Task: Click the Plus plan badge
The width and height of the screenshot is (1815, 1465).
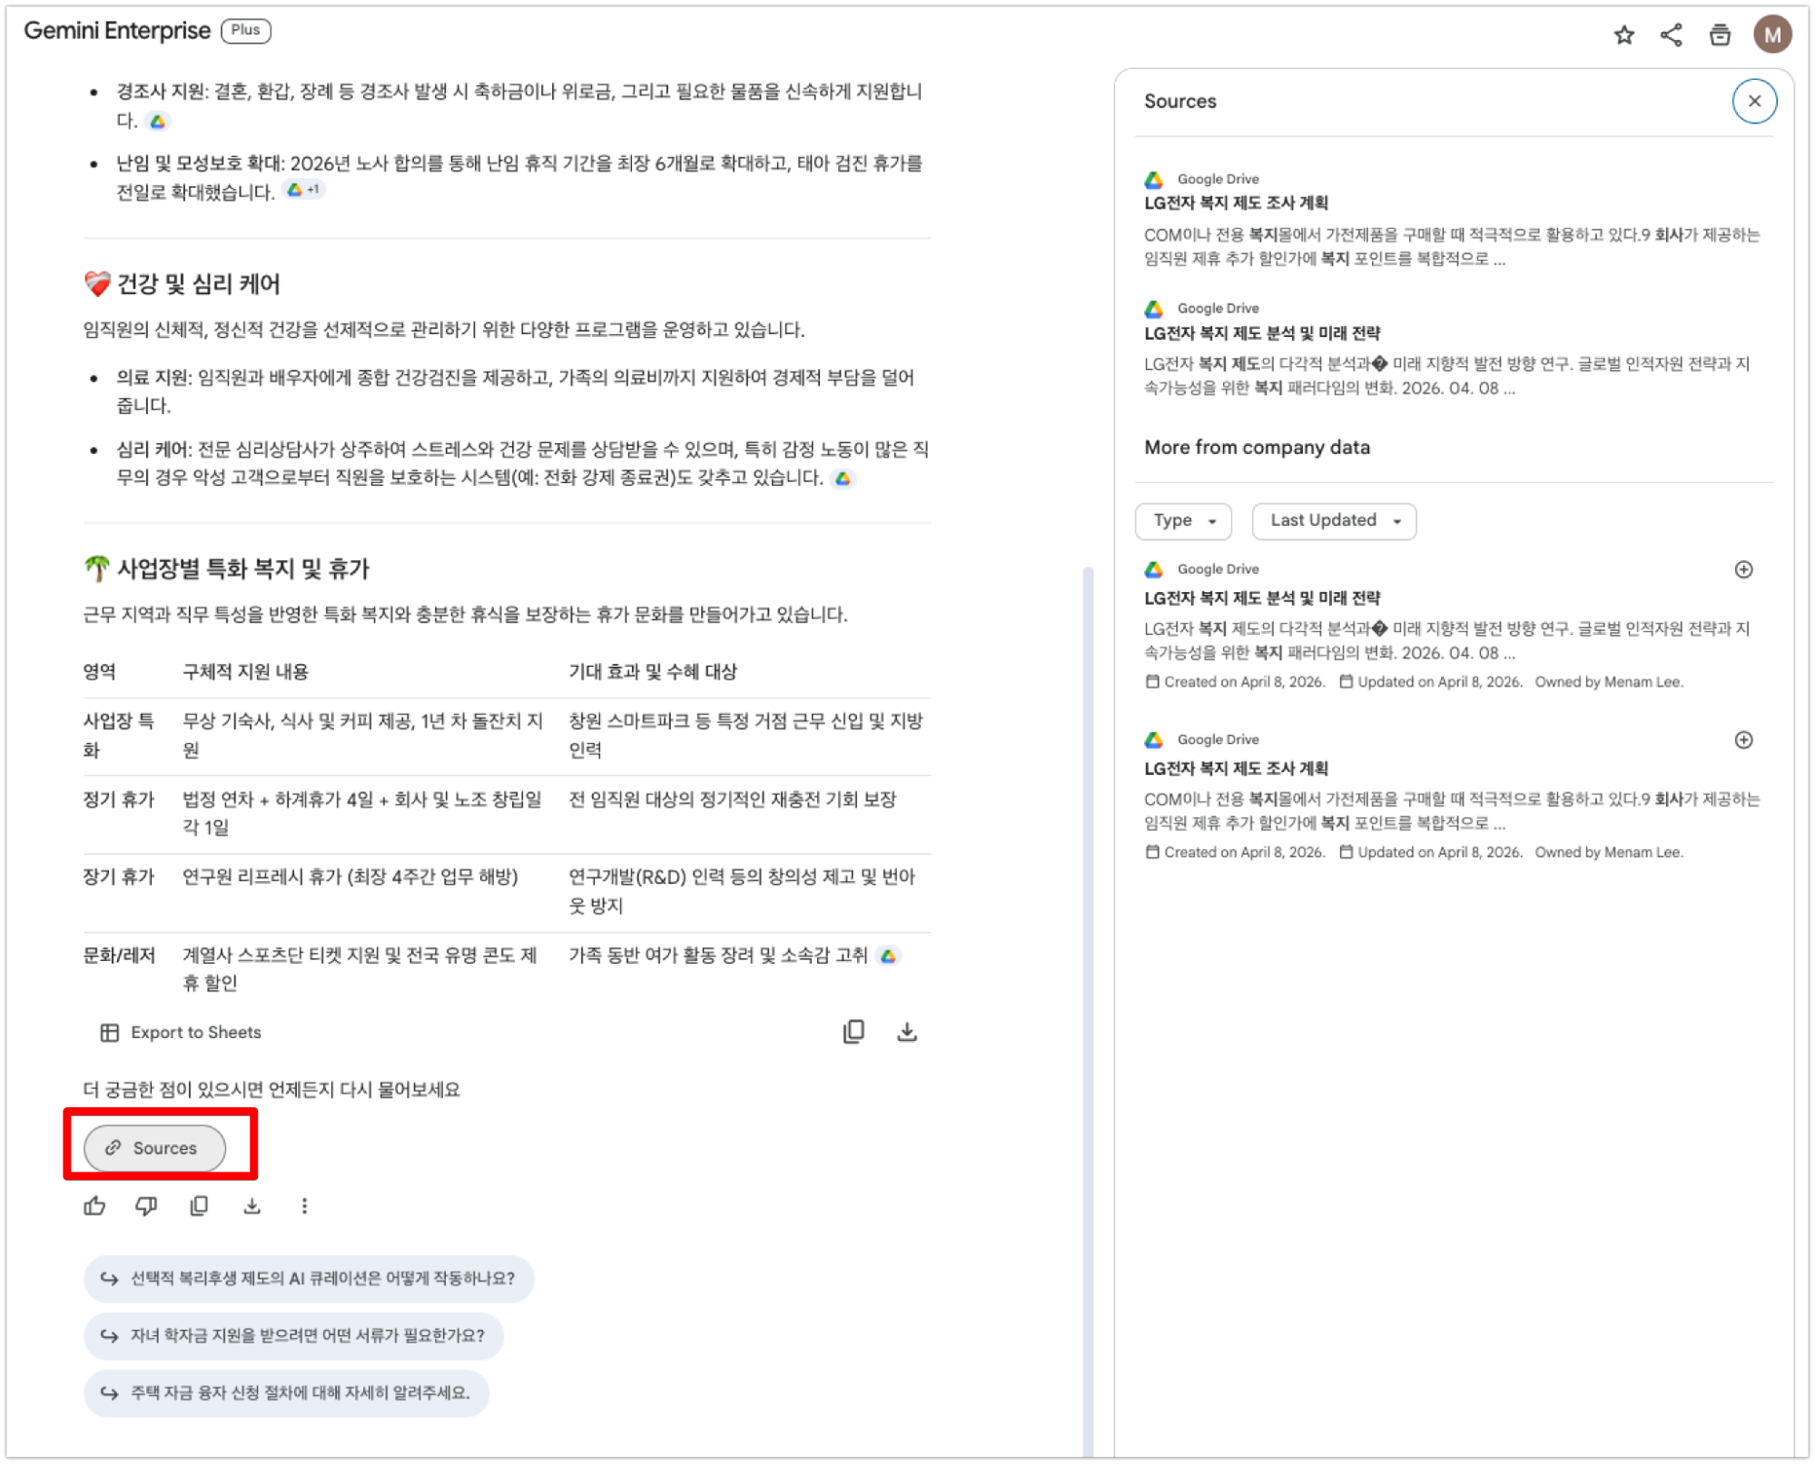Action: (245, 31)
